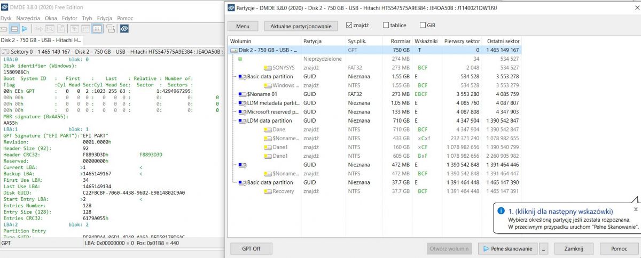This screenshot has height=258, width=641.
Task: Click the disabled document tool toolbar icon
Action: coord(61,29)
